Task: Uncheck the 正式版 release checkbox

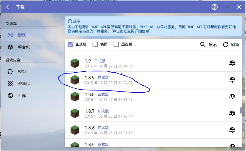Action: pyautogui.click(x=71, y=44)
